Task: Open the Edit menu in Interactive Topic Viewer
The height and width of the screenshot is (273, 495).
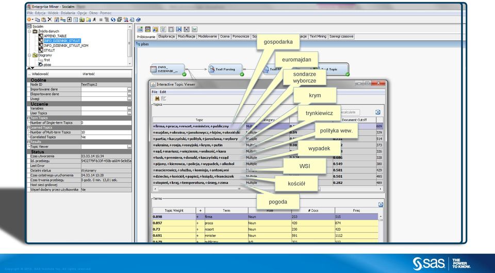Action: 163,92
